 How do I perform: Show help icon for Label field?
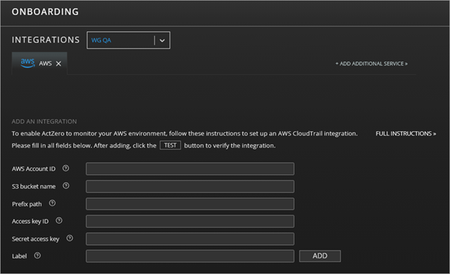coord(38,256)
